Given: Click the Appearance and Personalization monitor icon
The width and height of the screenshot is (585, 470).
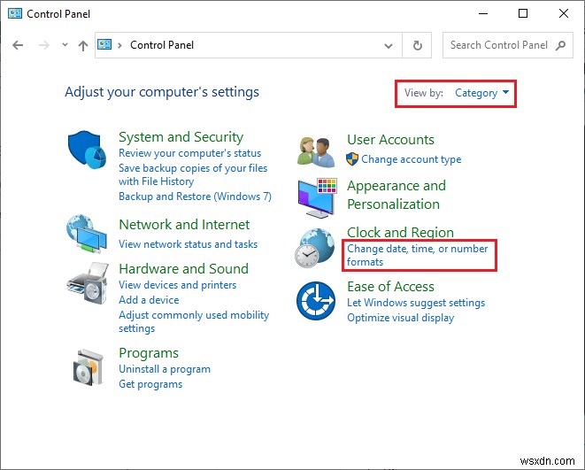Looking at the screenshot, I should click(x=316, y=197).
